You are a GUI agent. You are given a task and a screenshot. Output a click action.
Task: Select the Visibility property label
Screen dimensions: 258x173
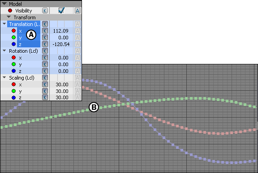[x=24, y=11]
